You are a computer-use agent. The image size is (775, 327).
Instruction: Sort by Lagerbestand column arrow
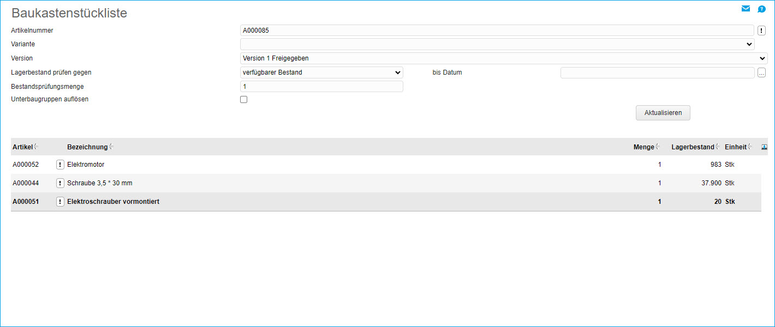[717, 147]
